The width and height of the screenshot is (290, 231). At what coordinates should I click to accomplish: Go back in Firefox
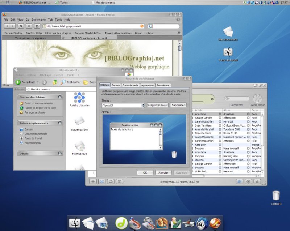tap(7, 26)
